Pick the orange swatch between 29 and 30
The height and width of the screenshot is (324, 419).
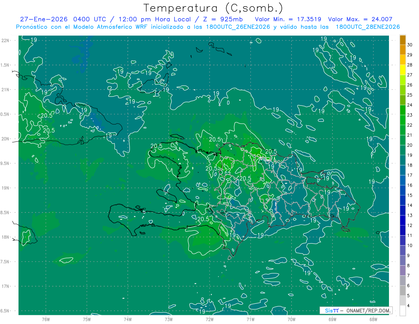tap(403, 50)
